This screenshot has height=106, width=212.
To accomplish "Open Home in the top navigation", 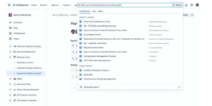I will pyautogui.click(x=34, y=5).
